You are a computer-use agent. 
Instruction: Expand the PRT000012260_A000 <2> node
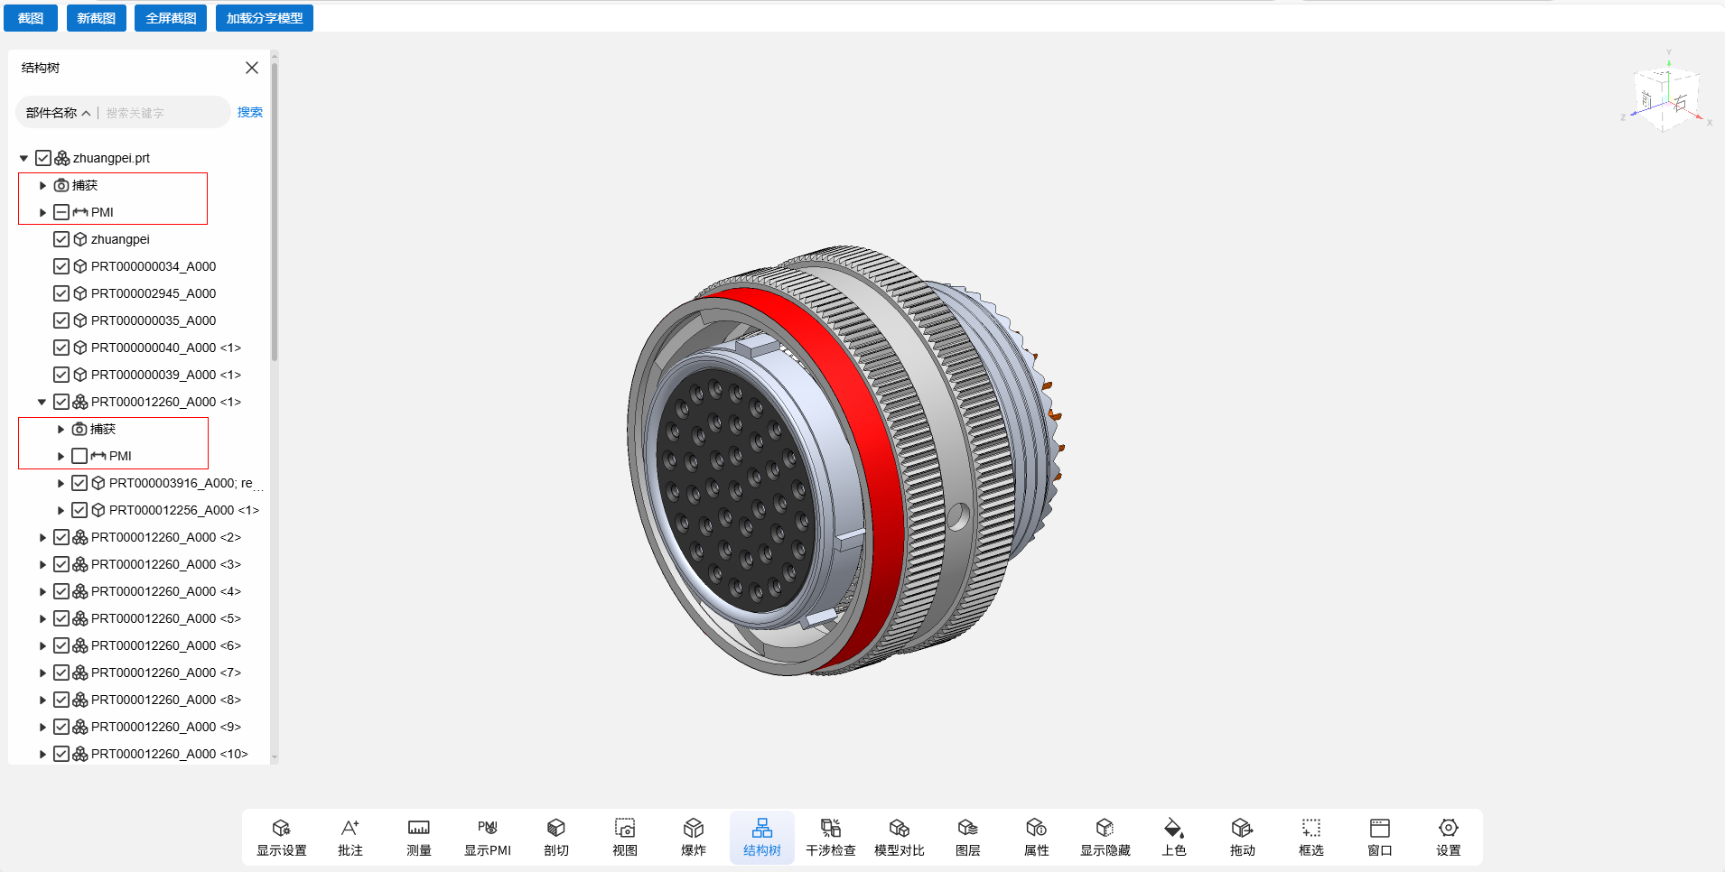42,537
